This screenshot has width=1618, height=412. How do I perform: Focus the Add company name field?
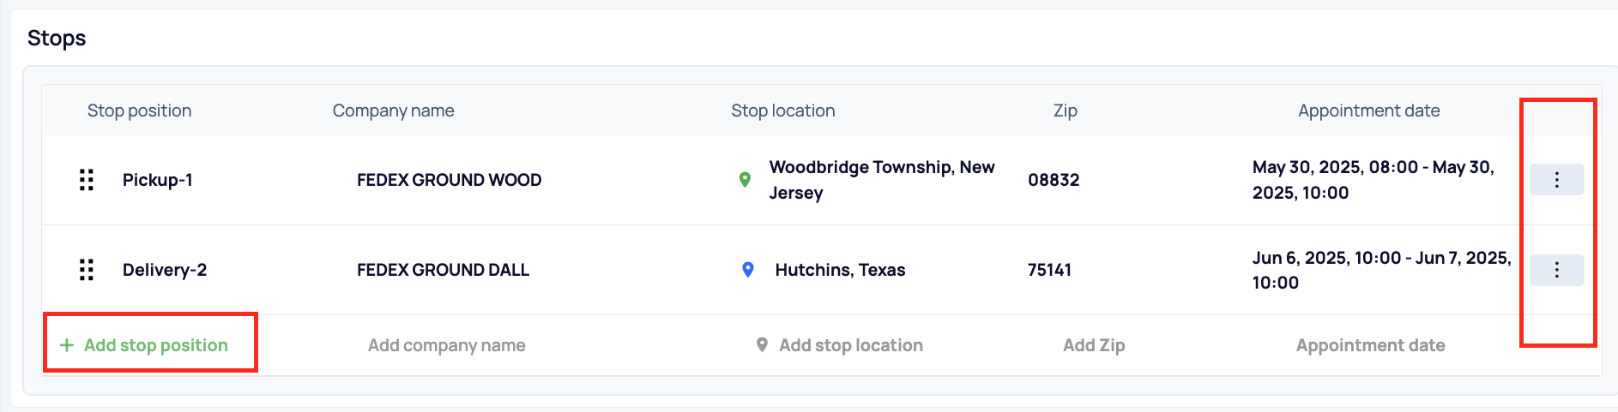(x=447, y=345)
